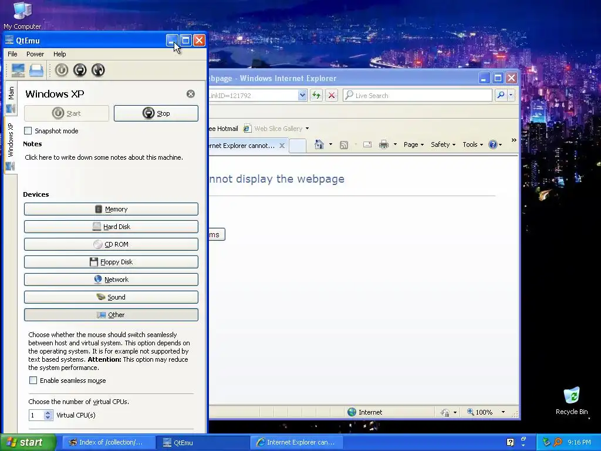Open the Power menu in QtEmu
The image size is (601, 451).
pyautogui.click(x=35, y=54)
